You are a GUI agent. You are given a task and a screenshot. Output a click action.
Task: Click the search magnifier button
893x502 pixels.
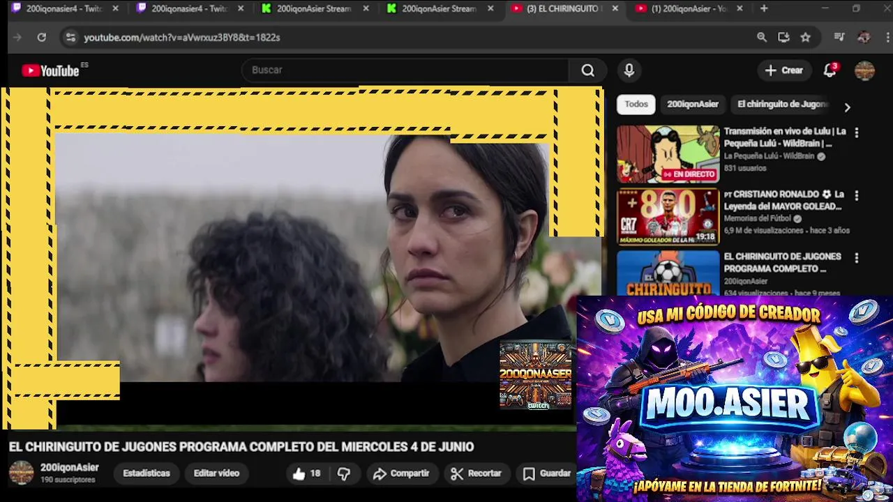pyautogui.click(x=588, y=70)
